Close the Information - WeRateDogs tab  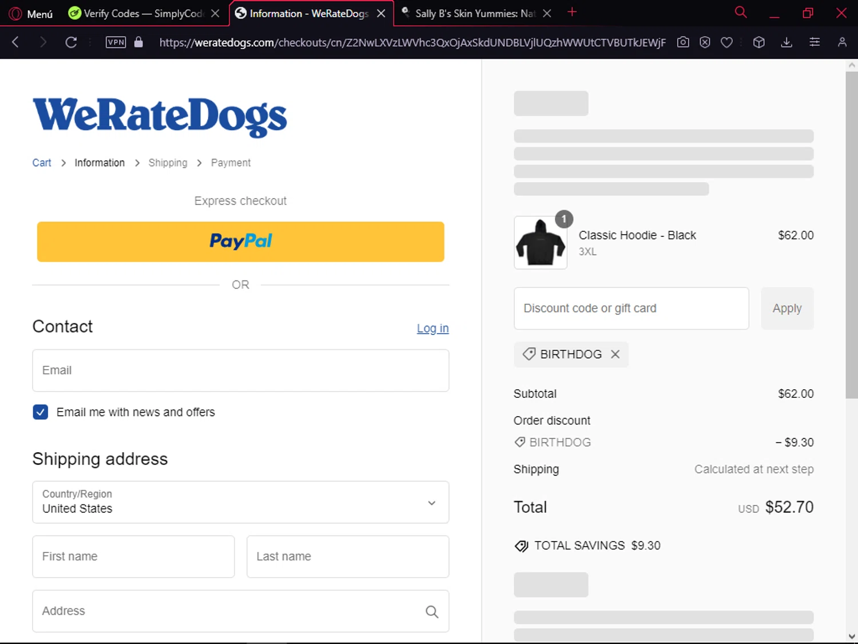click(381, 13)
